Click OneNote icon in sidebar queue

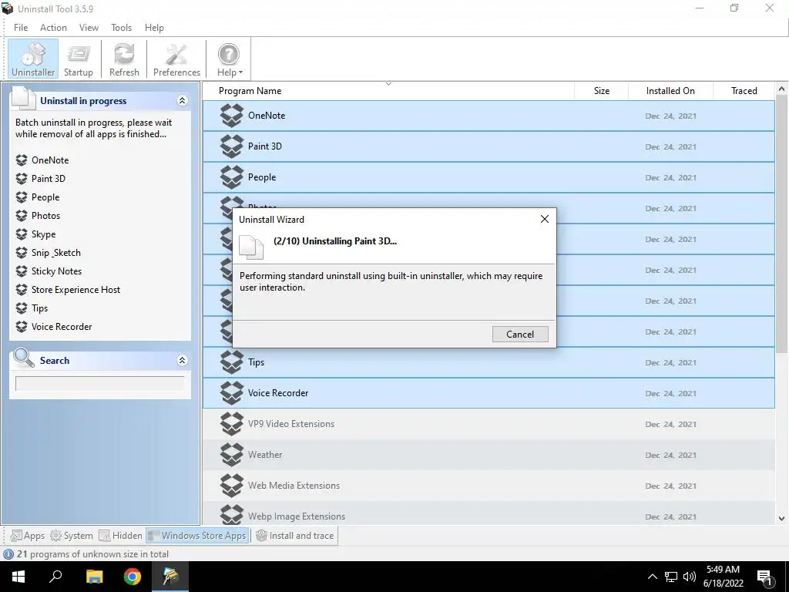[x=21, y=160]
